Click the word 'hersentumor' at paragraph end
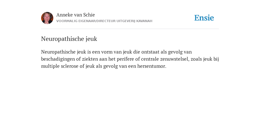The height and width of the screenshot is (130, 260). 152,66
